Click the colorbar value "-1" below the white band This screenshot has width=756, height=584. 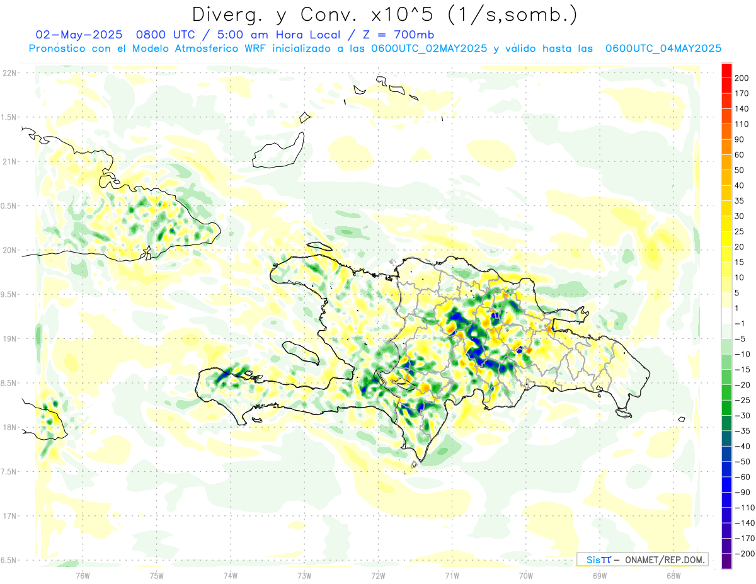click(740, 323)
